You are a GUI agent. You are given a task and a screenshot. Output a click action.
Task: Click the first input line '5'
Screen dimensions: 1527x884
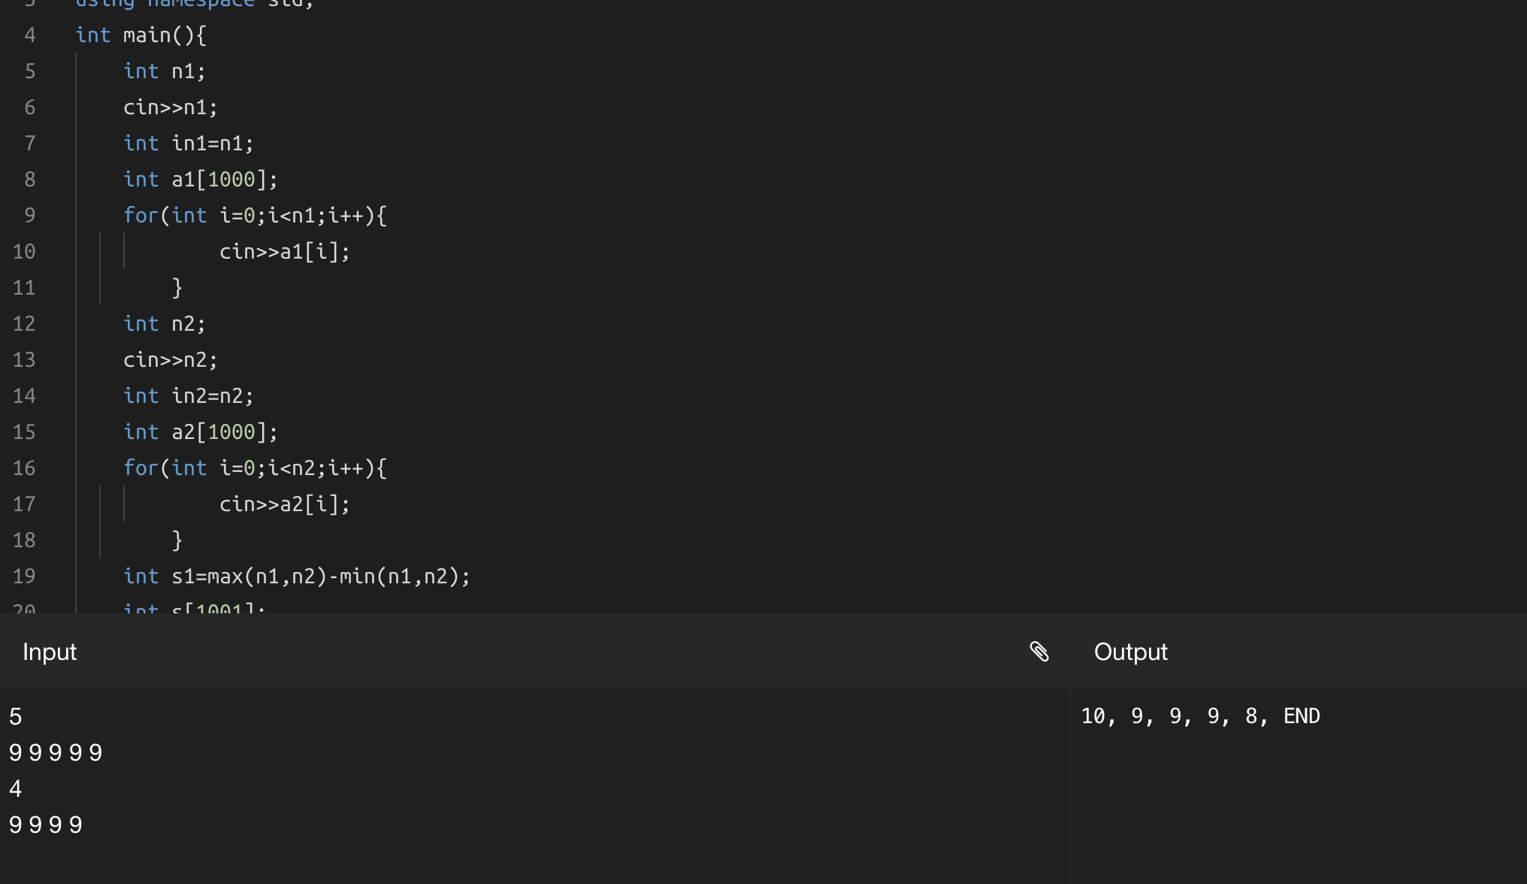coord(16,716)
